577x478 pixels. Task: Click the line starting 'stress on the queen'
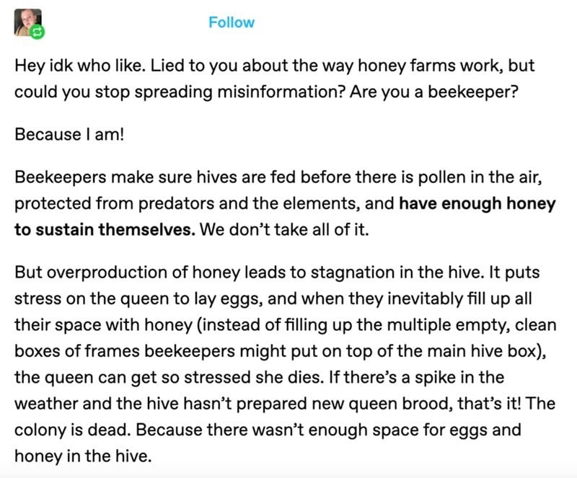(273, 298)
